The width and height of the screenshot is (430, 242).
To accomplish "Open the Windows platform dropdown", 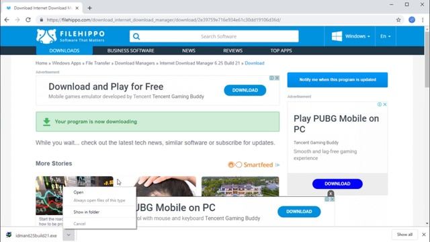I will point(351,36).
